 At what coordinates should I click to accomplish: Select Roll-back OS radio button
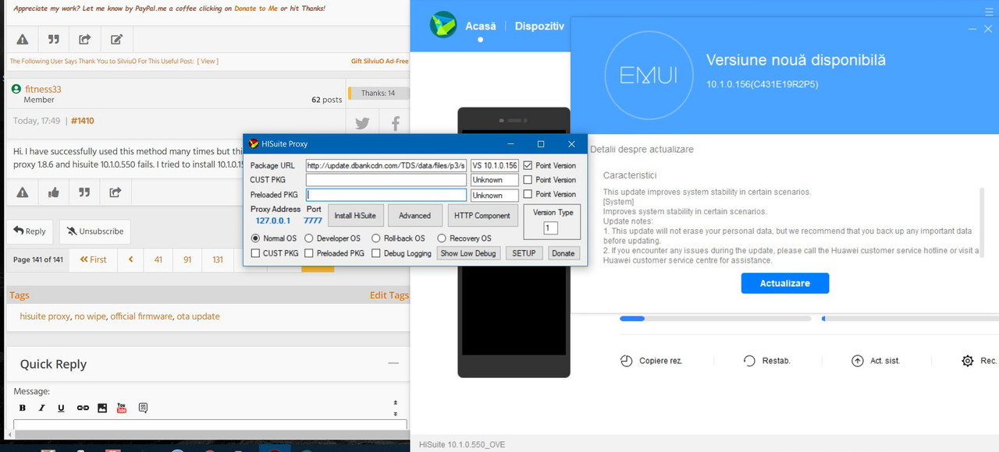click(x=376, y=238)
